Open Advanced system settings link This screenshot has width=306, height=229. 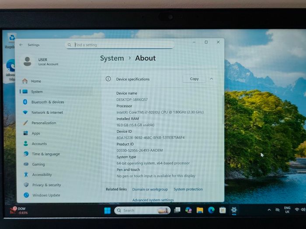153,200
